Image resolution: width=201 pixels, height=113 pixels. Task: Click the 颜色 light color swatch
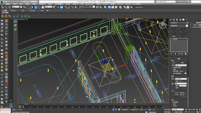pos(183,86)
